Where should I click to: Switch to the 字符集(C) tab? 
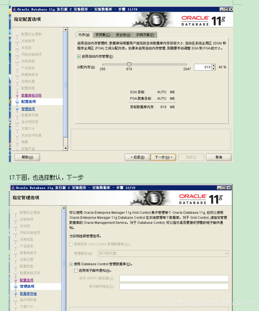[103, 35]
